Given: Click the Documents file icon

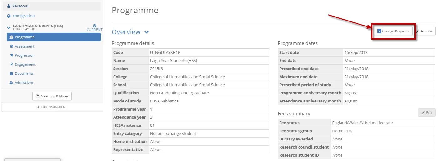Looking at the screenshot, I should tap(12, 73).
